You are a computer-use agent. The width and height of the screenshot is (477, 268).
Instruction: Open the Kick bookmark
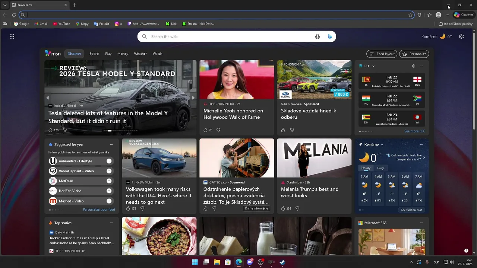pos(171,24)
